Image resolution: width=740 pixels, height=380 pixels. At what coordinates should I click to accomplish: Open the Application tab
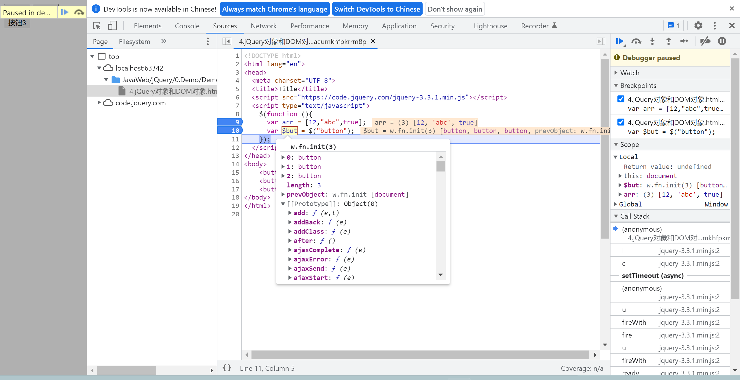[x=399, y=26]
